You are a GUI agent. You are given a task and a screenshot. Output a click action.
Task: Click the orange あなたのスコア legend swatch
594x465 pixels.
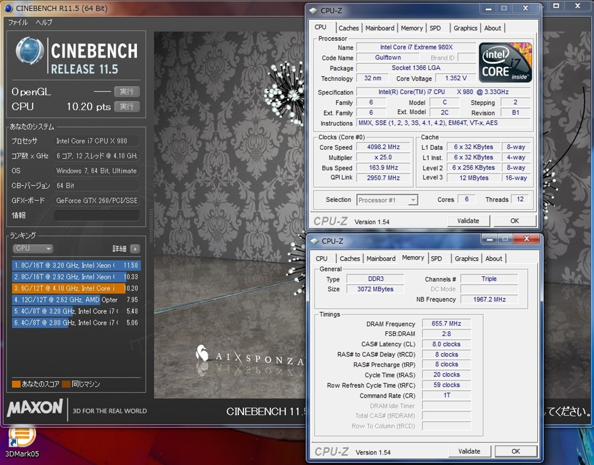coord(16,384)
